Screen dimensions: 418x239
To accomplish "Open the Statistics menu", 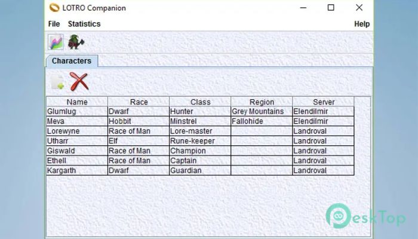I will click(84, 24).
